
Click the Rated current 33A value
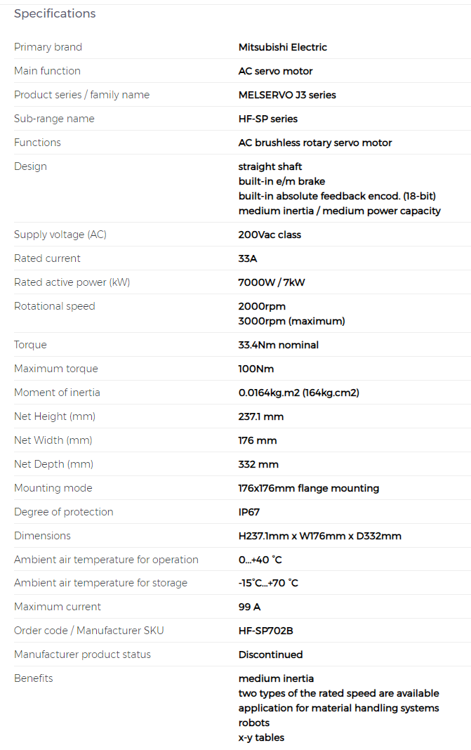click(x=248, y=258)
